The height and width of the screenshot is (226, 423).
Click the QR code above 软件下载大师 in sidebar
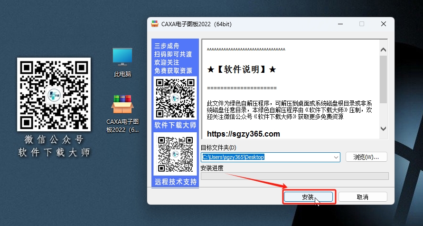(175, 98)
